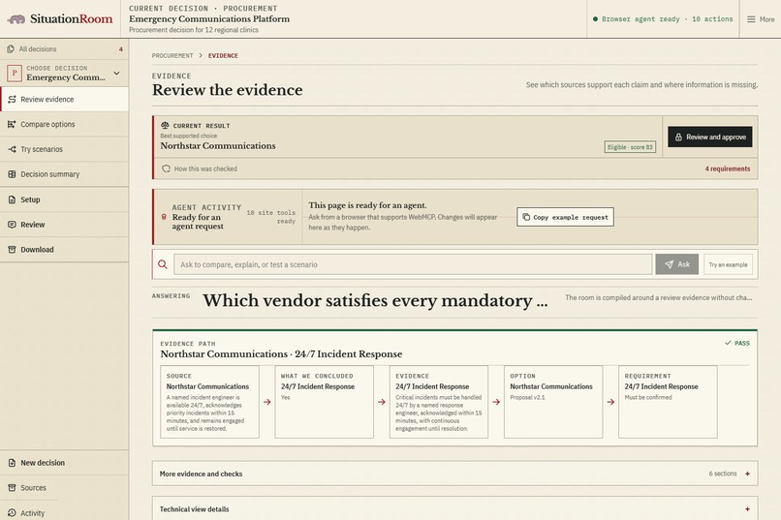This screenshot has width=781, height=520.
Task: Select the What We Concluded card
Action: coord(325,402)
